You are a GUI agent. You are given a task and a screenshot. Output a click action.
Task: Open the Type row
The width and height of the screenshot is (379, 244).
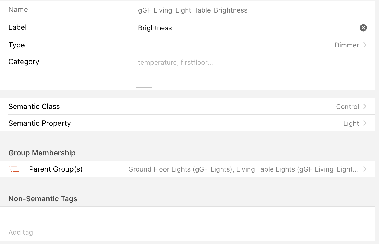point(188,45)
